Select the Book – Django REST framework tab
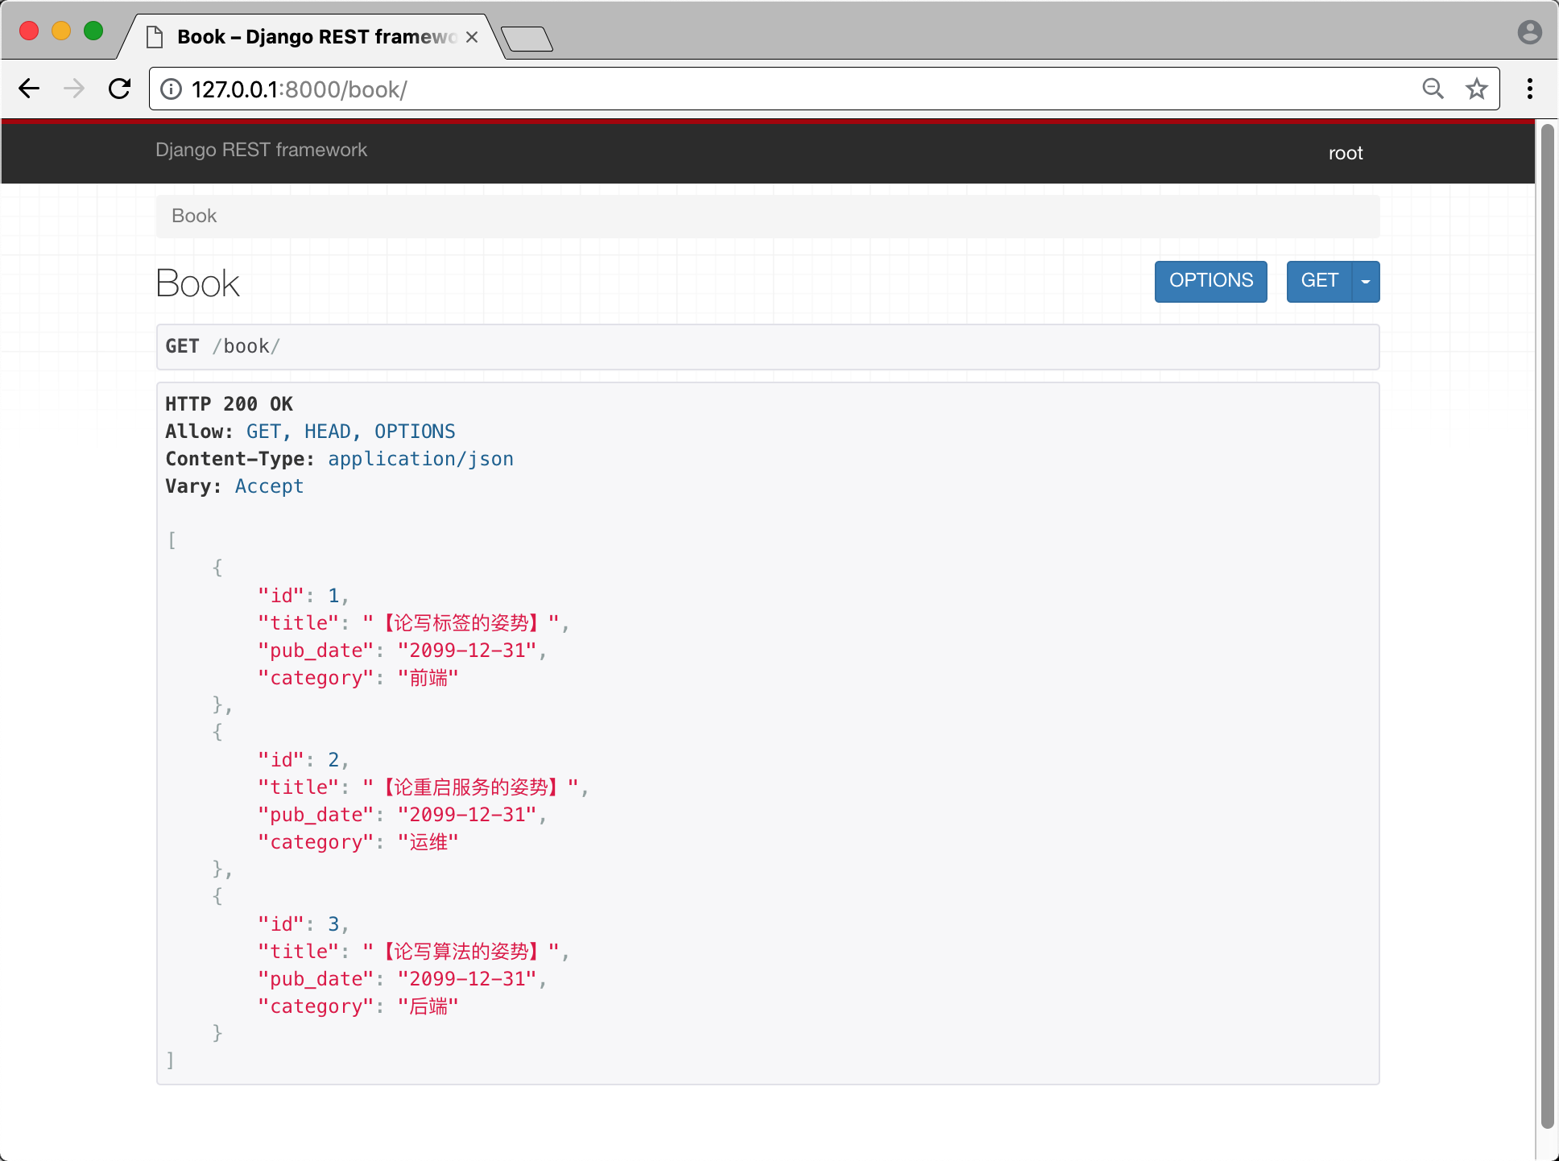This screenshot has height=1161, width=1559. (x=310, y=37)
